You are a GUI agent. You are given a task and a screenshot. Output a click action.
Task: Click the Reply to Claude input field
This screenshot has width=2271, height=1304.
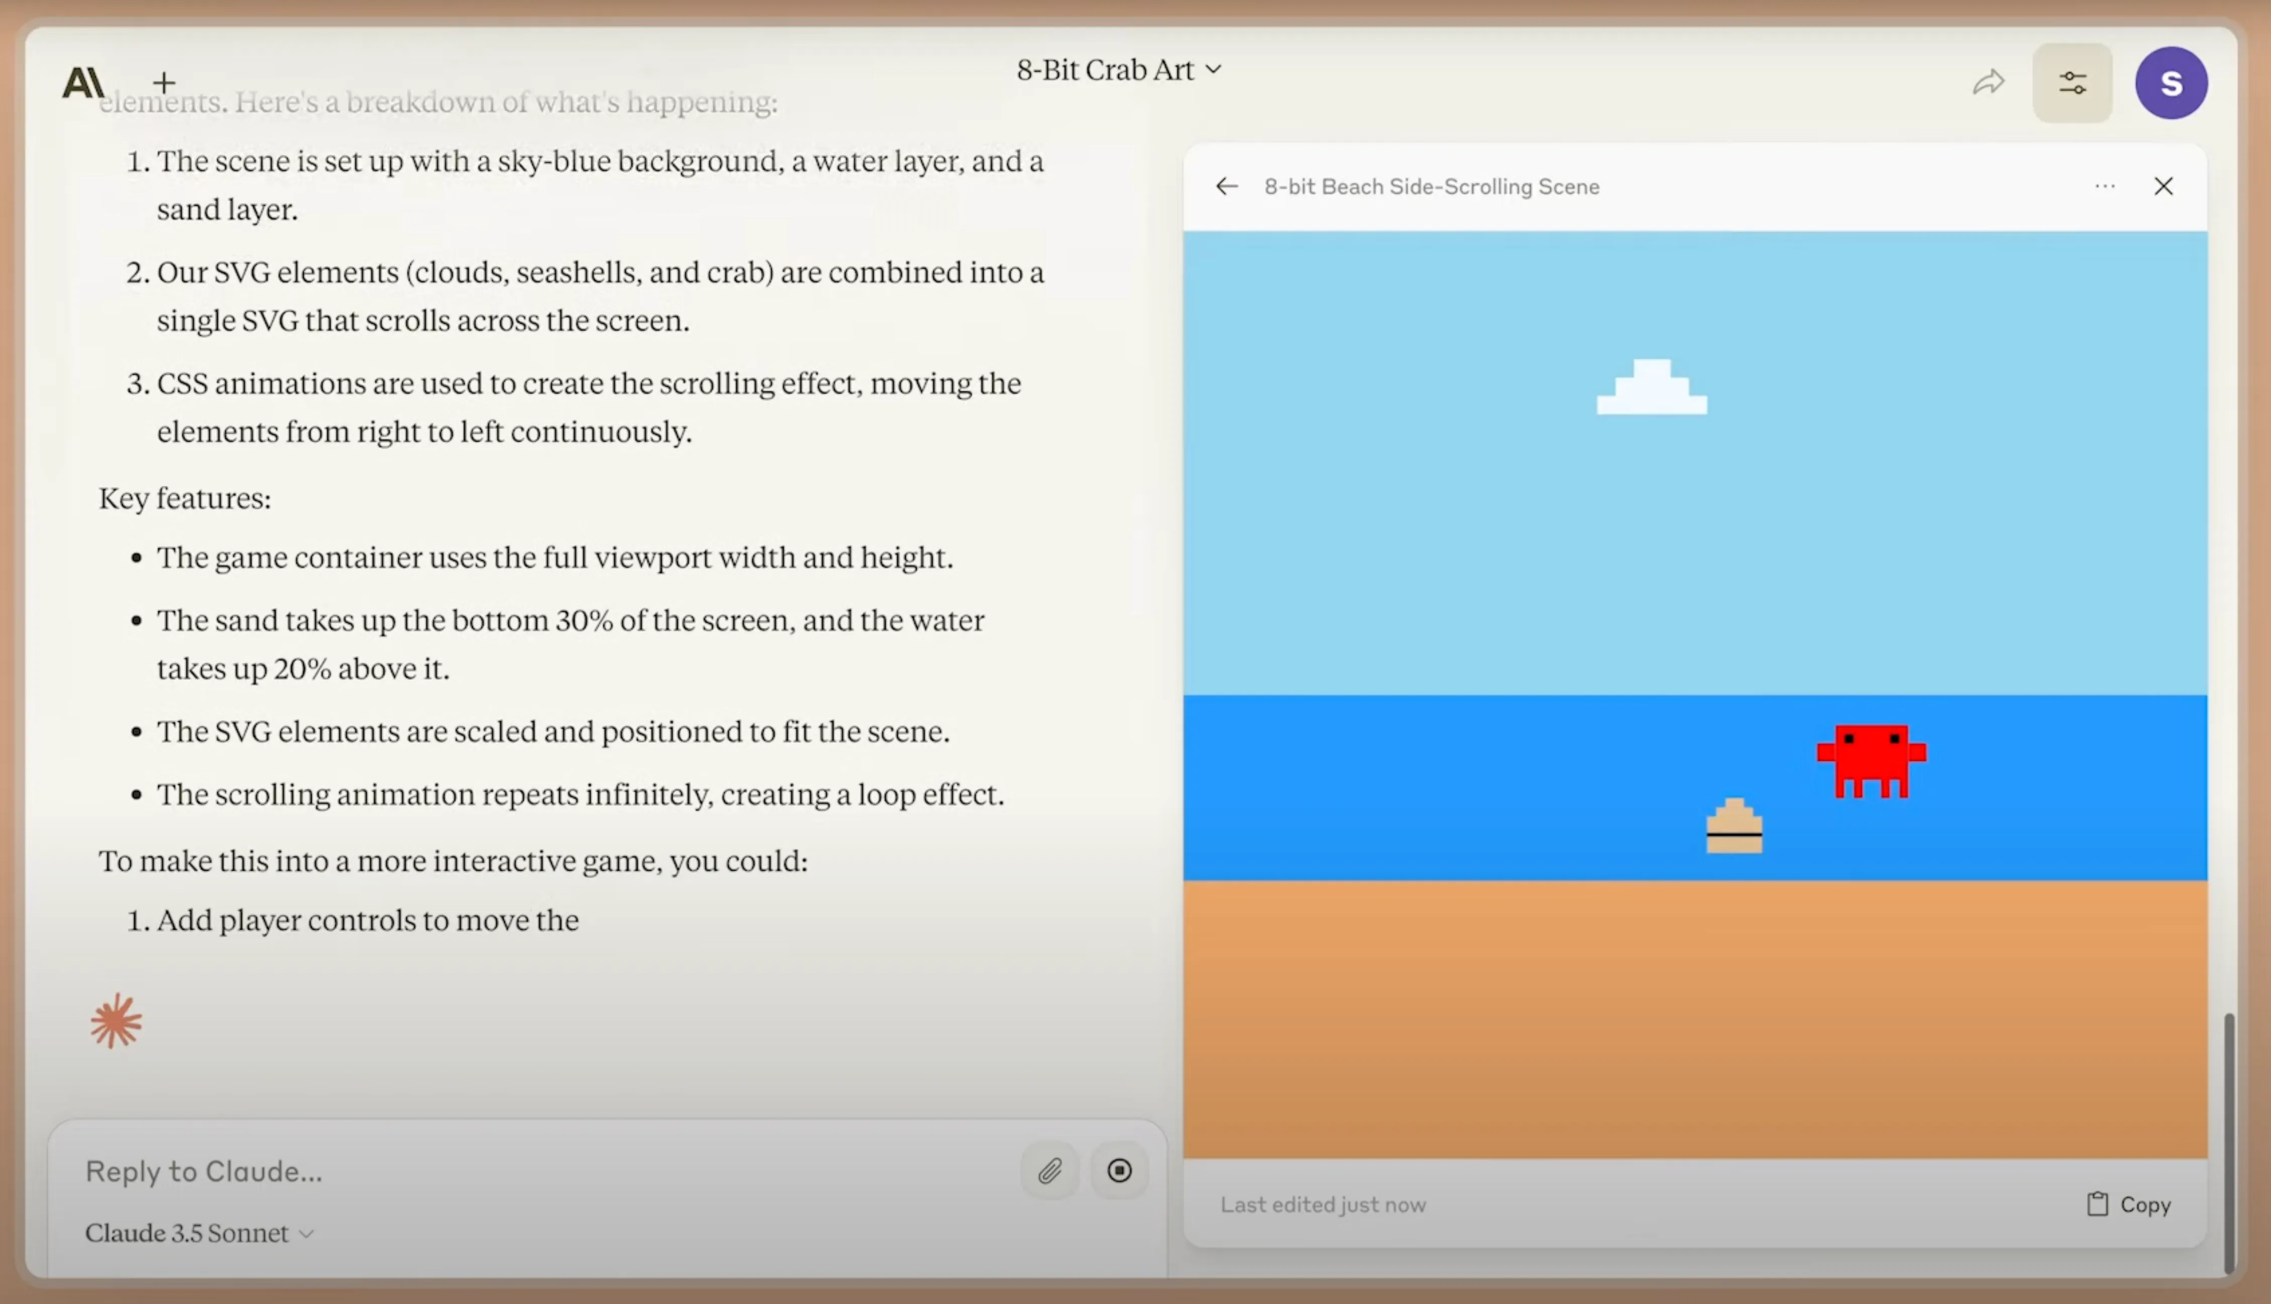(x=538, y=1171)
